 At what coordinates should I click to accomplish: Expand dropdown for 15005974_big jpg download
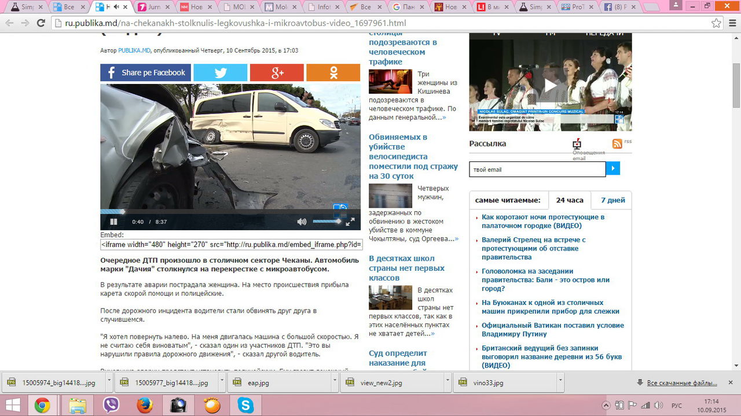pyautogui.click(x=109, y=382)
